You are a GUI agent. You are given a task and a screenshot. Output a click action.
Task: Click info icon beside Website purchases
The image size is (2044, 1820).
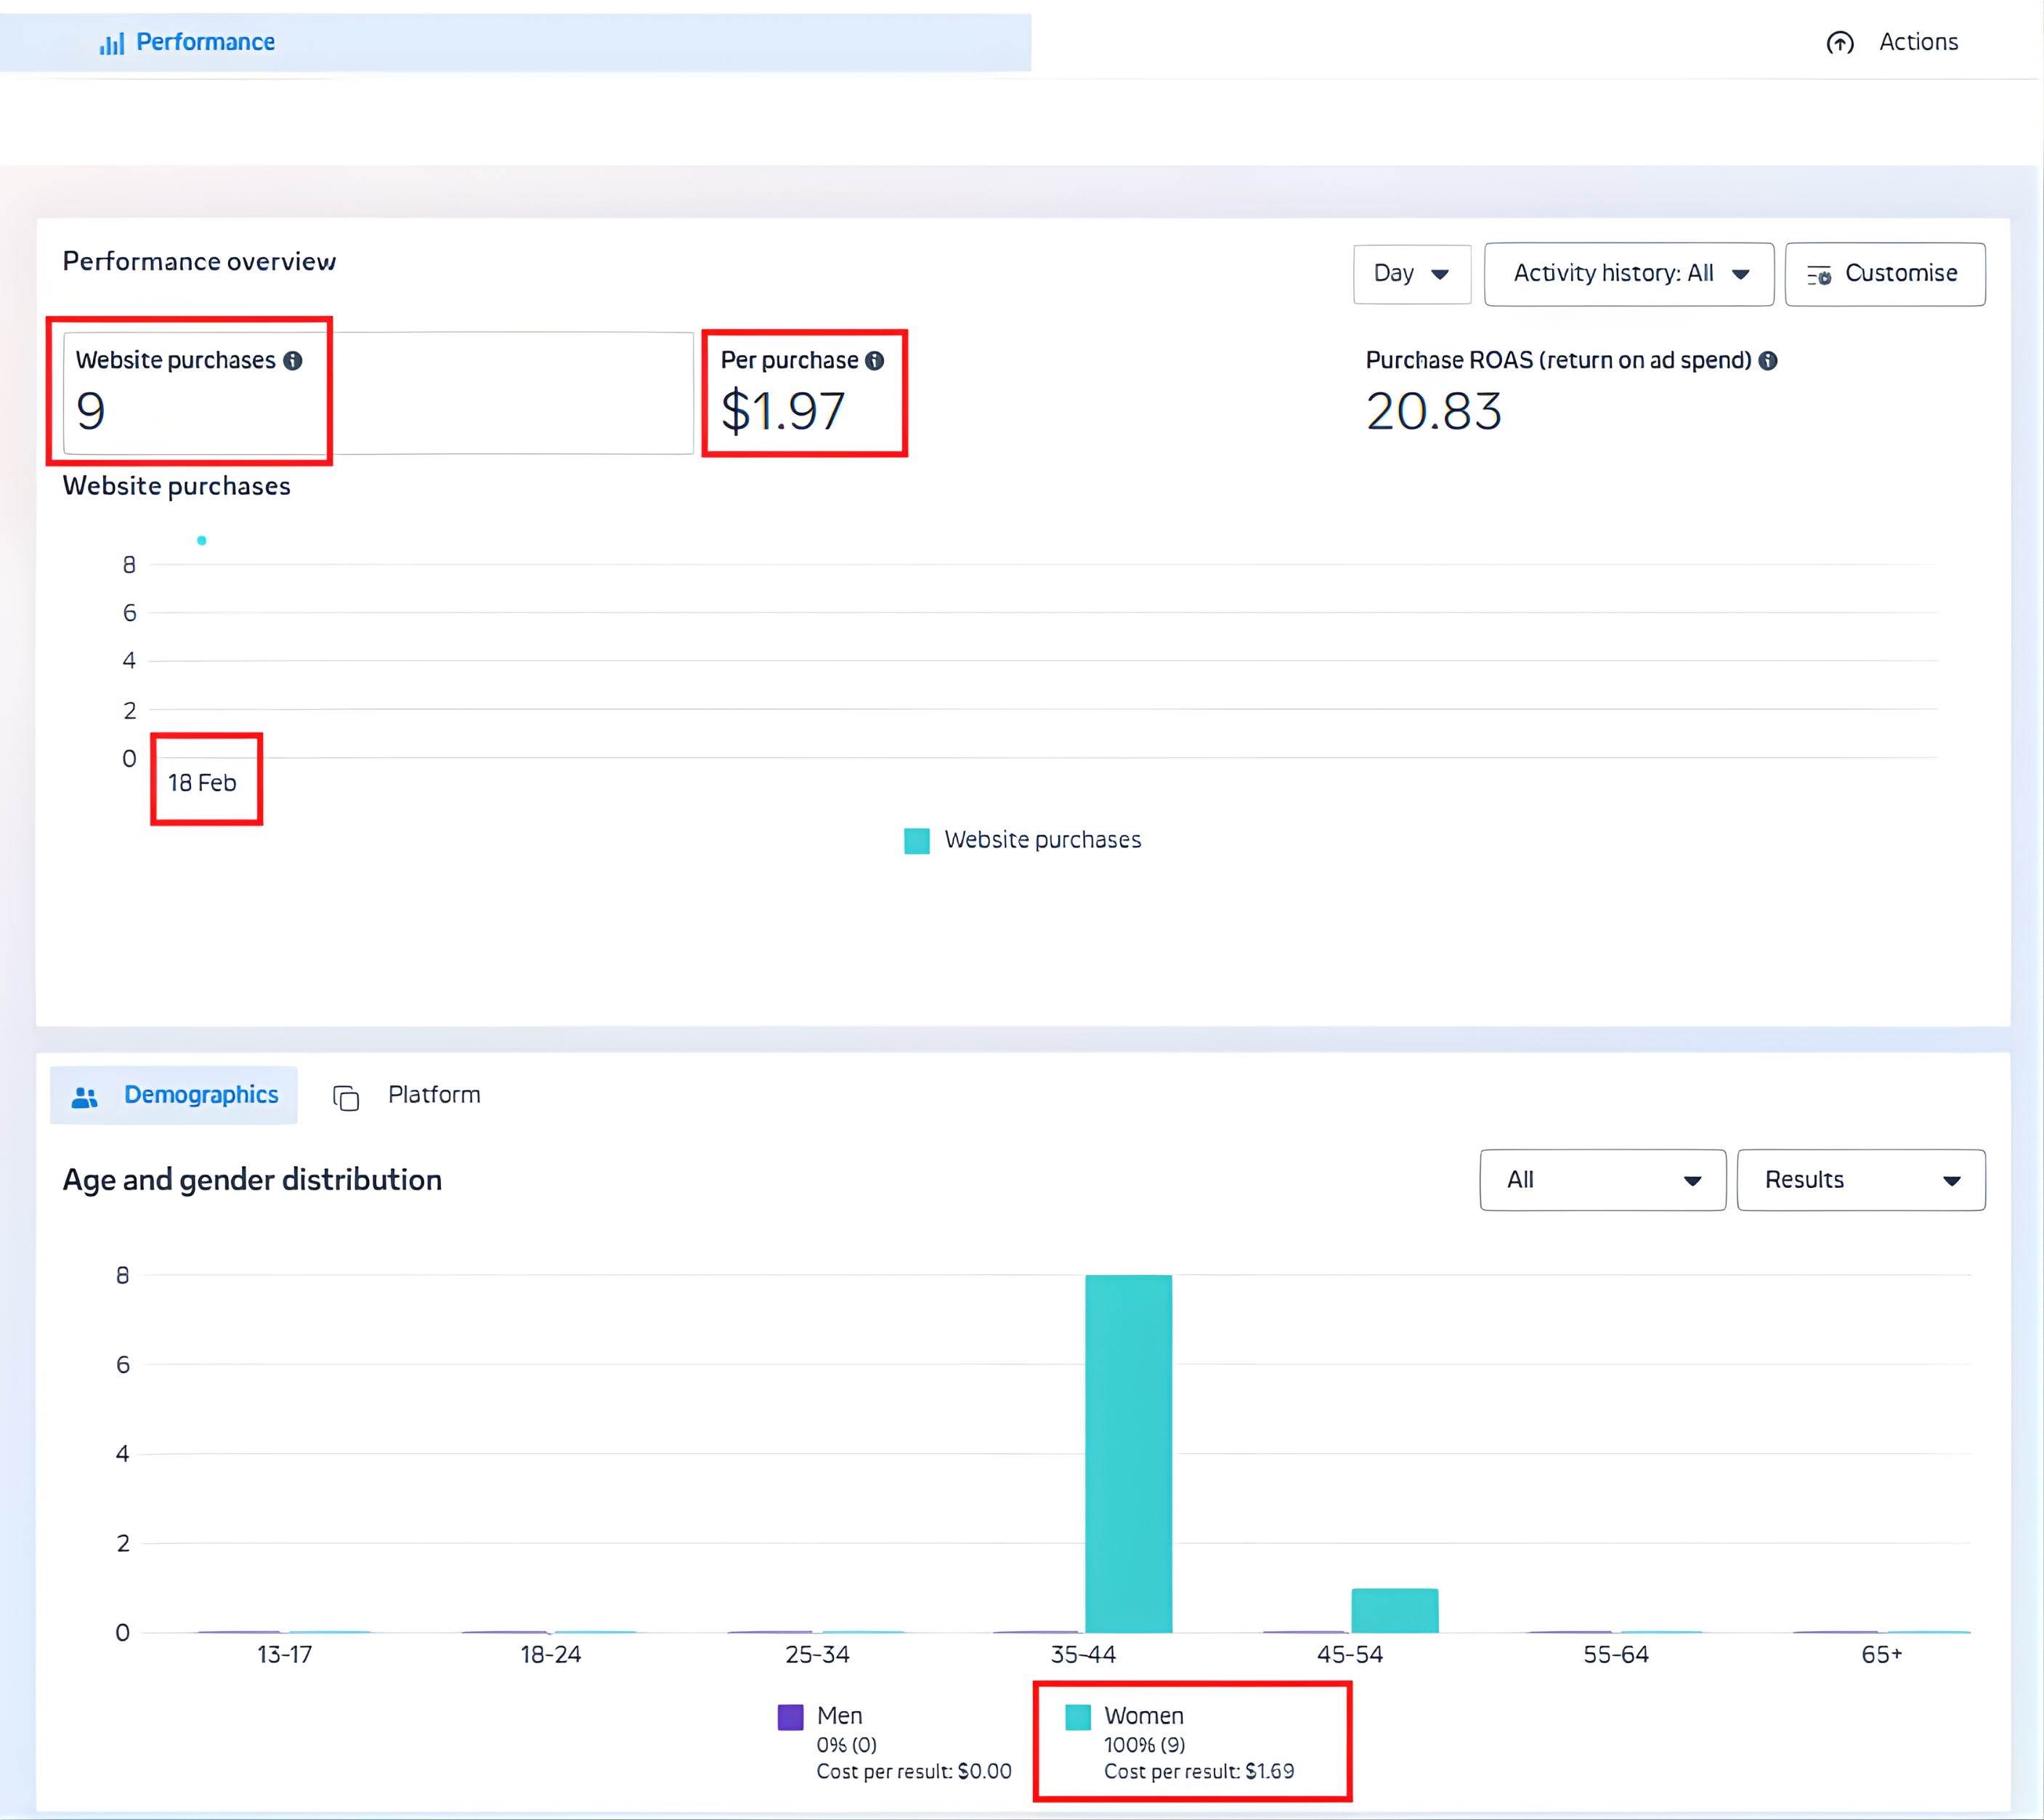tap(292, 361)
